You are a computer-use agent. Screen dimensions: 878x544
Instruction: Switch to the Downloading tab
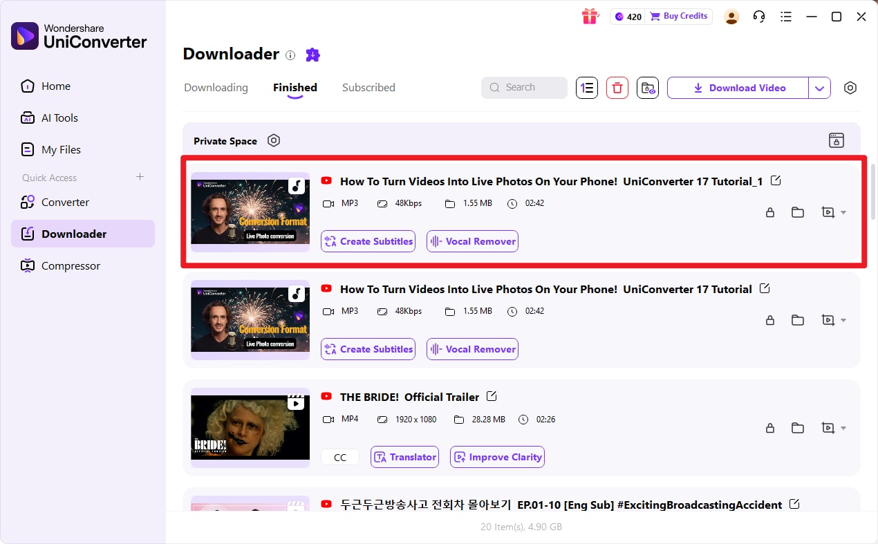(215, 87)
